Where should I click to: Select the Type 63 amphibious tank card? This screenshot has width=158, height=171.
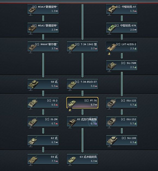point(82,159)
